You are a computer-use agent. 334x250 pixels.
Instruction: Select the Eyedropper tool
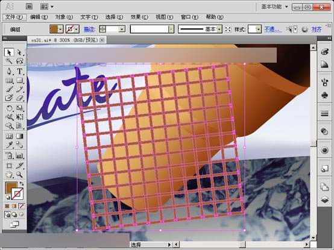pos(9,145)
